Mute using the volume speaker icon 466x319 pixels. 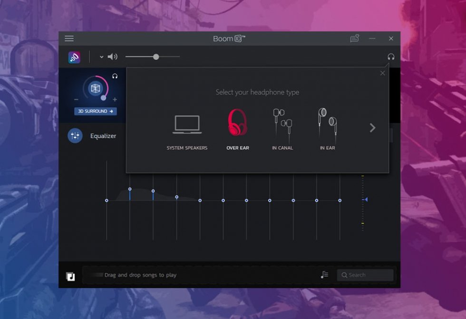coord(112,57)
